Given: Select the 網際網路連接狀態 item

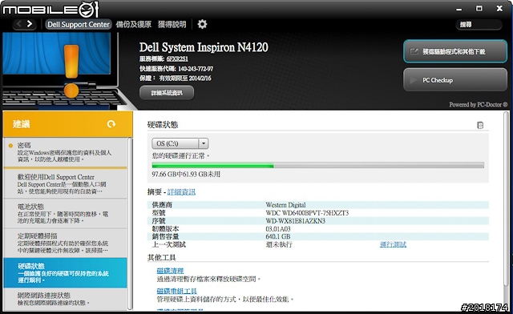Looking at the screenshot, I should pos(65,299).
